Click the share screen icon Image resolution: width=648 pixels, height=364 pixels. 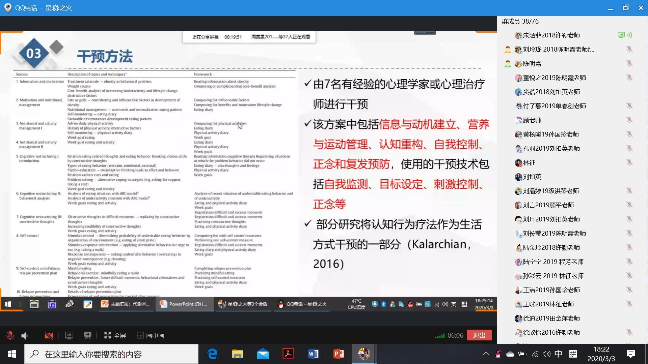coord(69,335)
